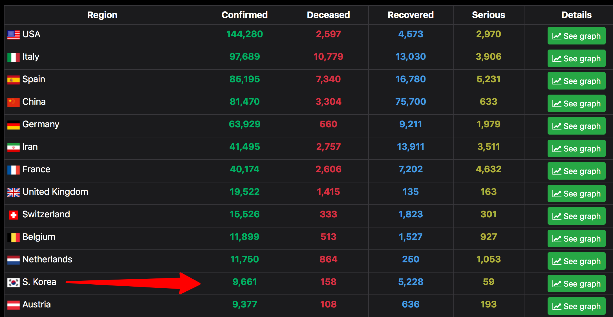
Task: Open the graph for Netherlands
Action: 576,261
